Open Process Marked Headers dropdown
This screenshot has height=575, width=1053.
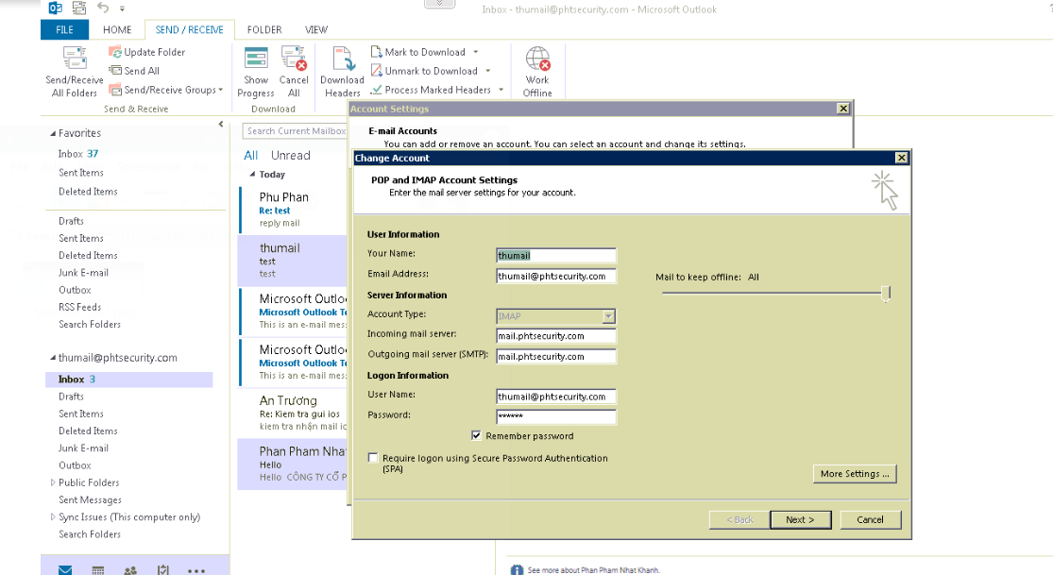(x=501, y=90)
